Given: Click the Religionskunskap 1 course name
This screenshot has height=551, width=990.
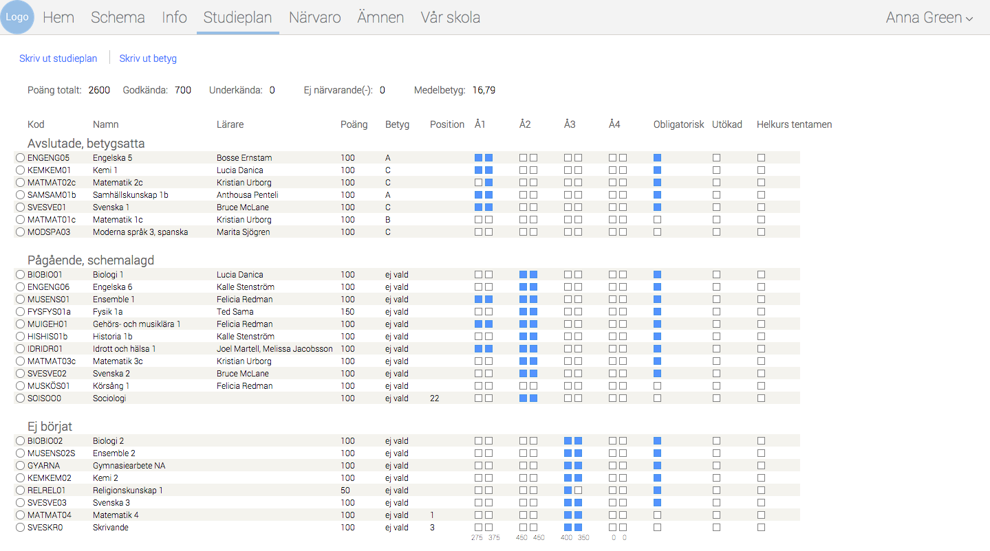Looking at the screenshot, I should (x=128, y=491).
